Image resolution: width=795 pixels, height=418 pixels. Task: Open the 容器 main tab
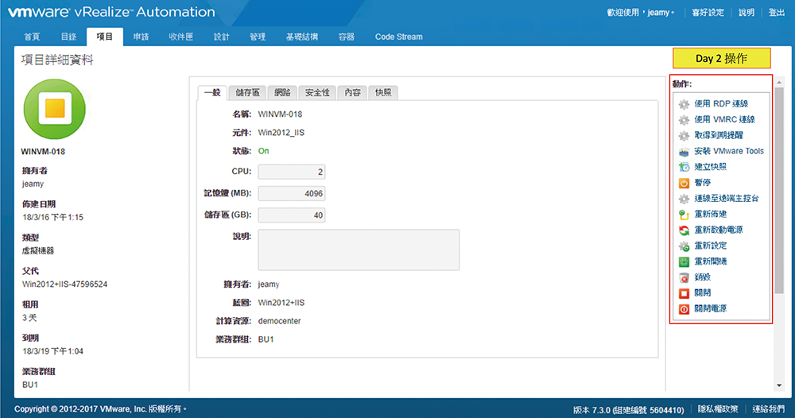[x=347, y=37]
